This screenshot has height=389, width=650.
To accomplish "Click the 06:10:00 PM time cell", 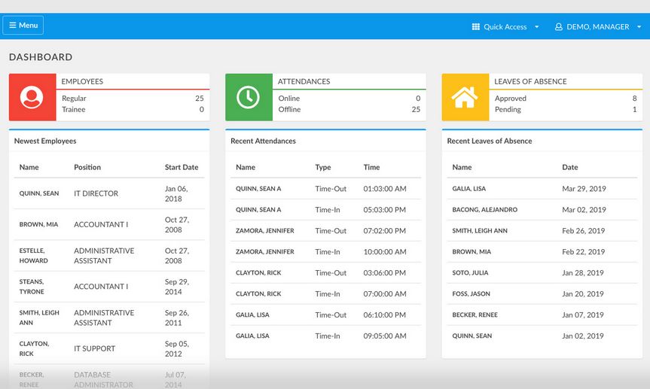I will click(385, 315).
